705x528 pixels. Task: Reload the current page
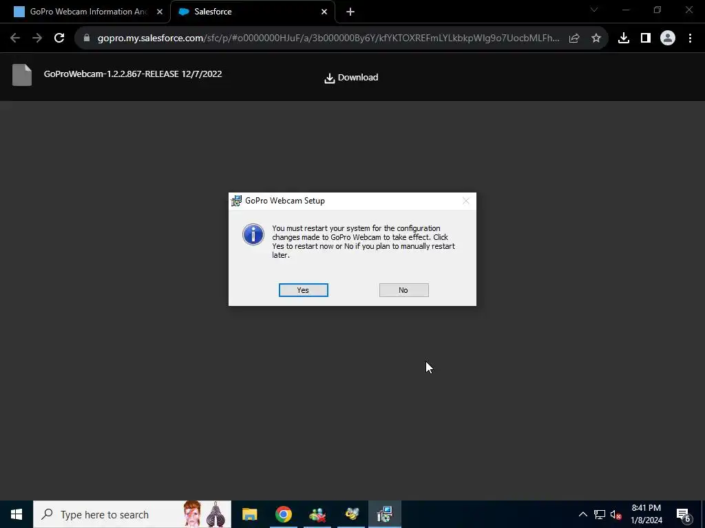(x=59, y=38)
